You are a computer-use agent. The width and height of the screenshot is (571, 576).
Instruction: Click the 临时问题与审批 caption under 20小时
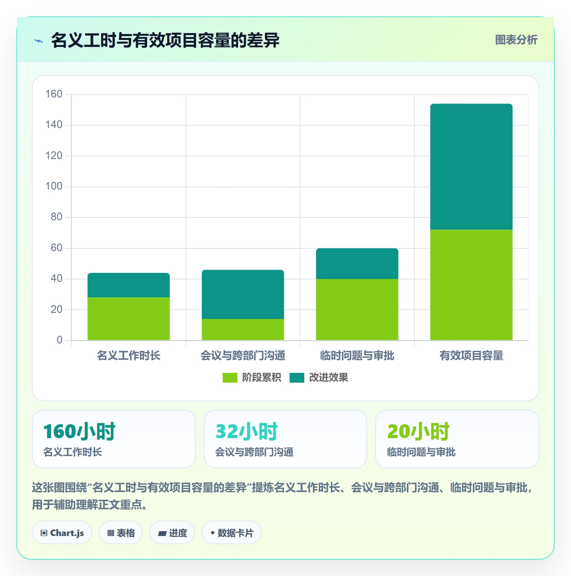421,452
